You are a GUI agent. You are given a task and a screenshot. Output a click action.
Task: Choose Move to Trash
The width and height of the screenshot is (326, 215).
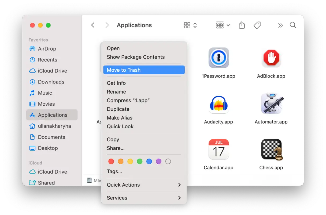[x=144, y=70]
